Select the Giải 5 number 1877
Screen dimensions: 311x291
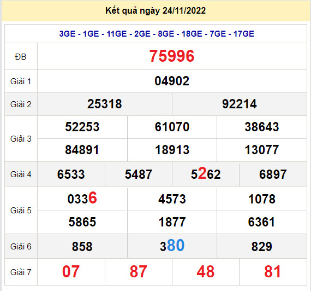172,222
